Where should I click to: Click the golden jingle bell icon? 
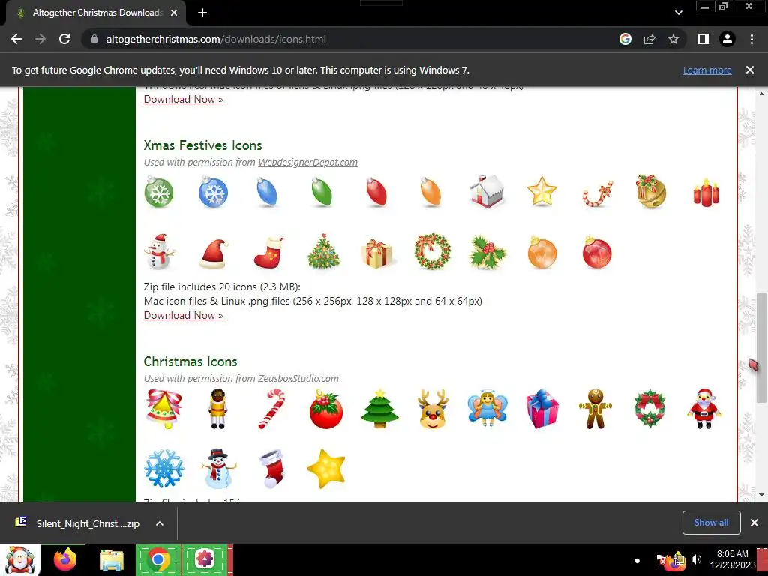[x=651, y=191]
